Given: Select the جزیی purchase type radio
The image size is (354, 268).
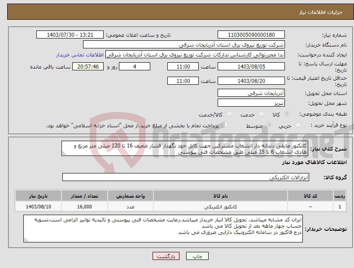Looking at the screenshot, I should tap(298, 125).
